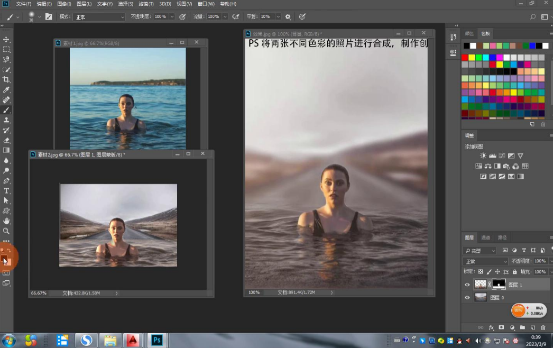This screenshot has width=553, height=348.
Task: Open the layer filter 类型 dropdown
Action: pos(480,251)
